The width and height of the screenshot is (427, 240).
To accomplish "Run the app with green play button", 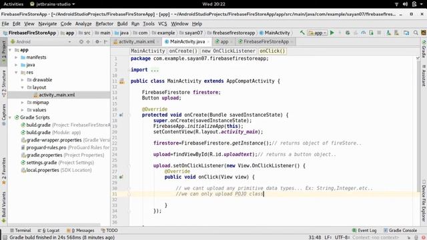I will (332, 33).
